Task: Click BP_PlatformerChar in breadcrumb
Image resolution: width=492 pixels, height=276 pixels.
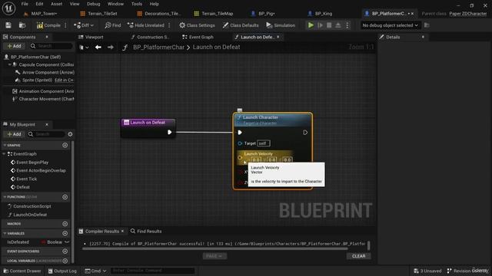Action: click(159, 48)
